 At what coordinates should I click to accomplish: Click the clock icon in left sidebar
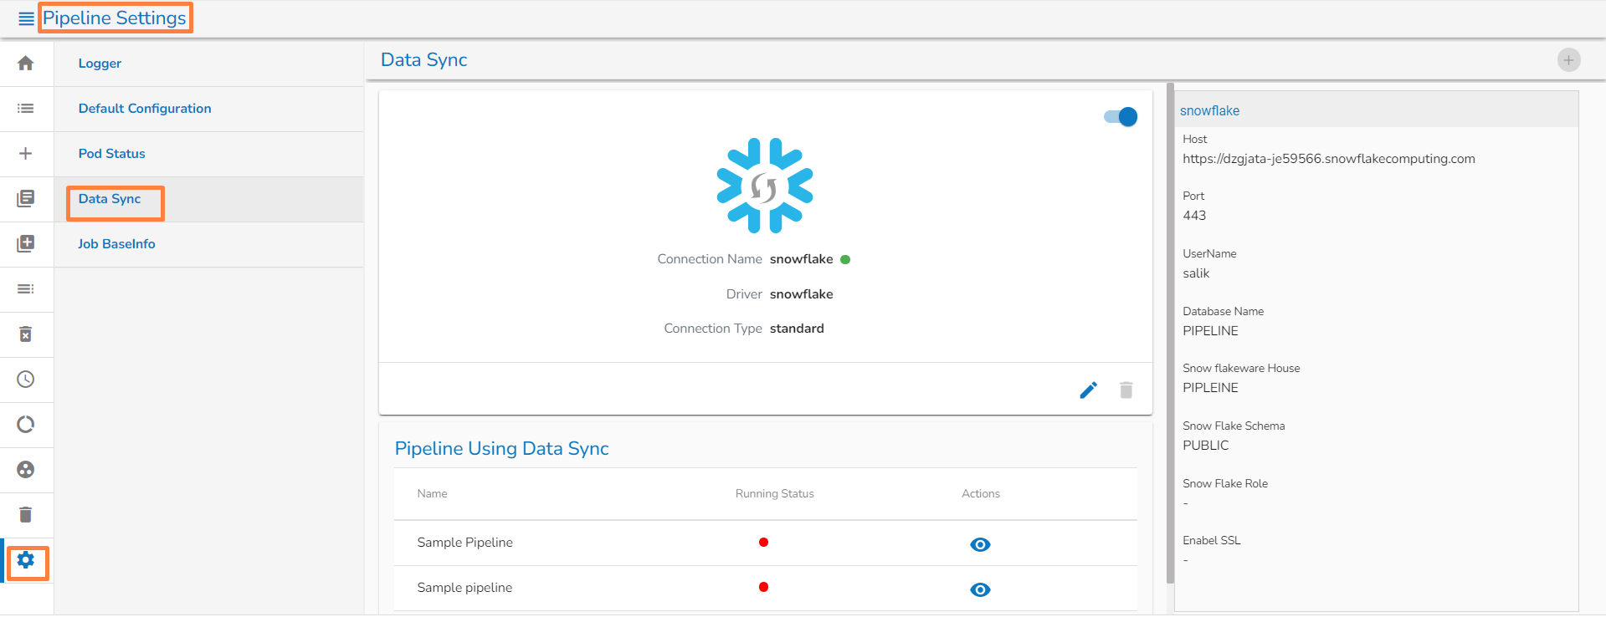tap(26, 380)
